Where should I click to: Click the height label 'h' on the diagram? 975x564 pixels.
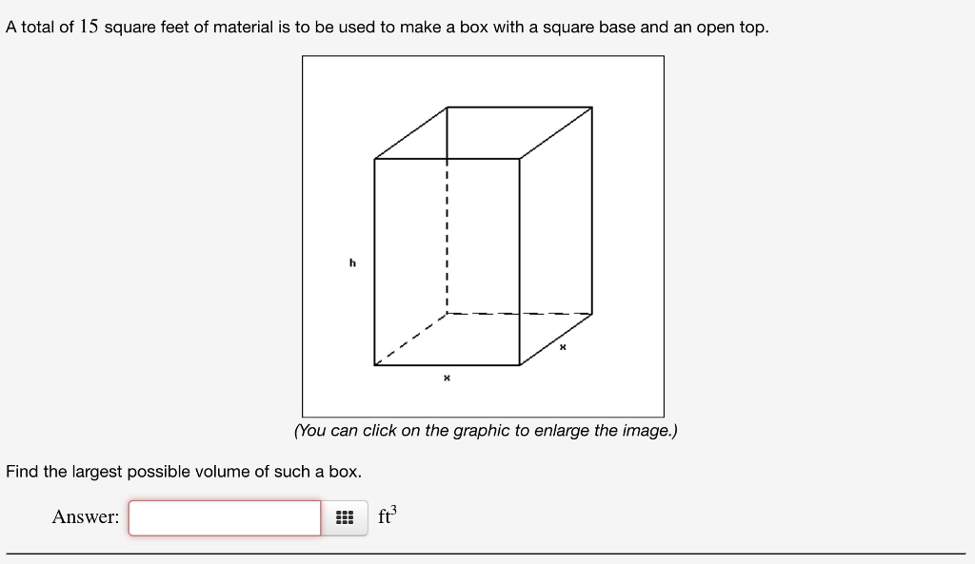352,263
